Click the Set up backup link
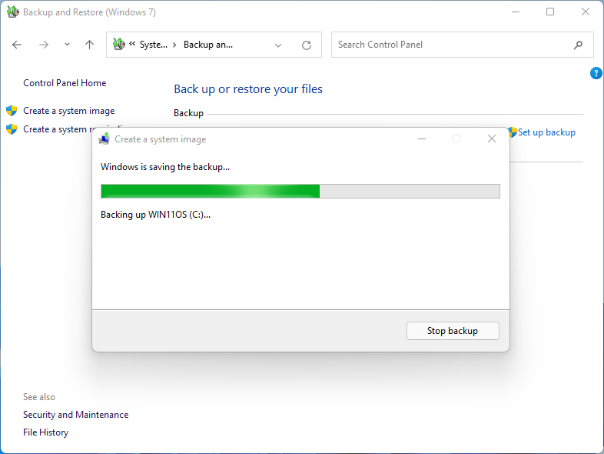Screen dimensions: 604x454 point(546,132)
